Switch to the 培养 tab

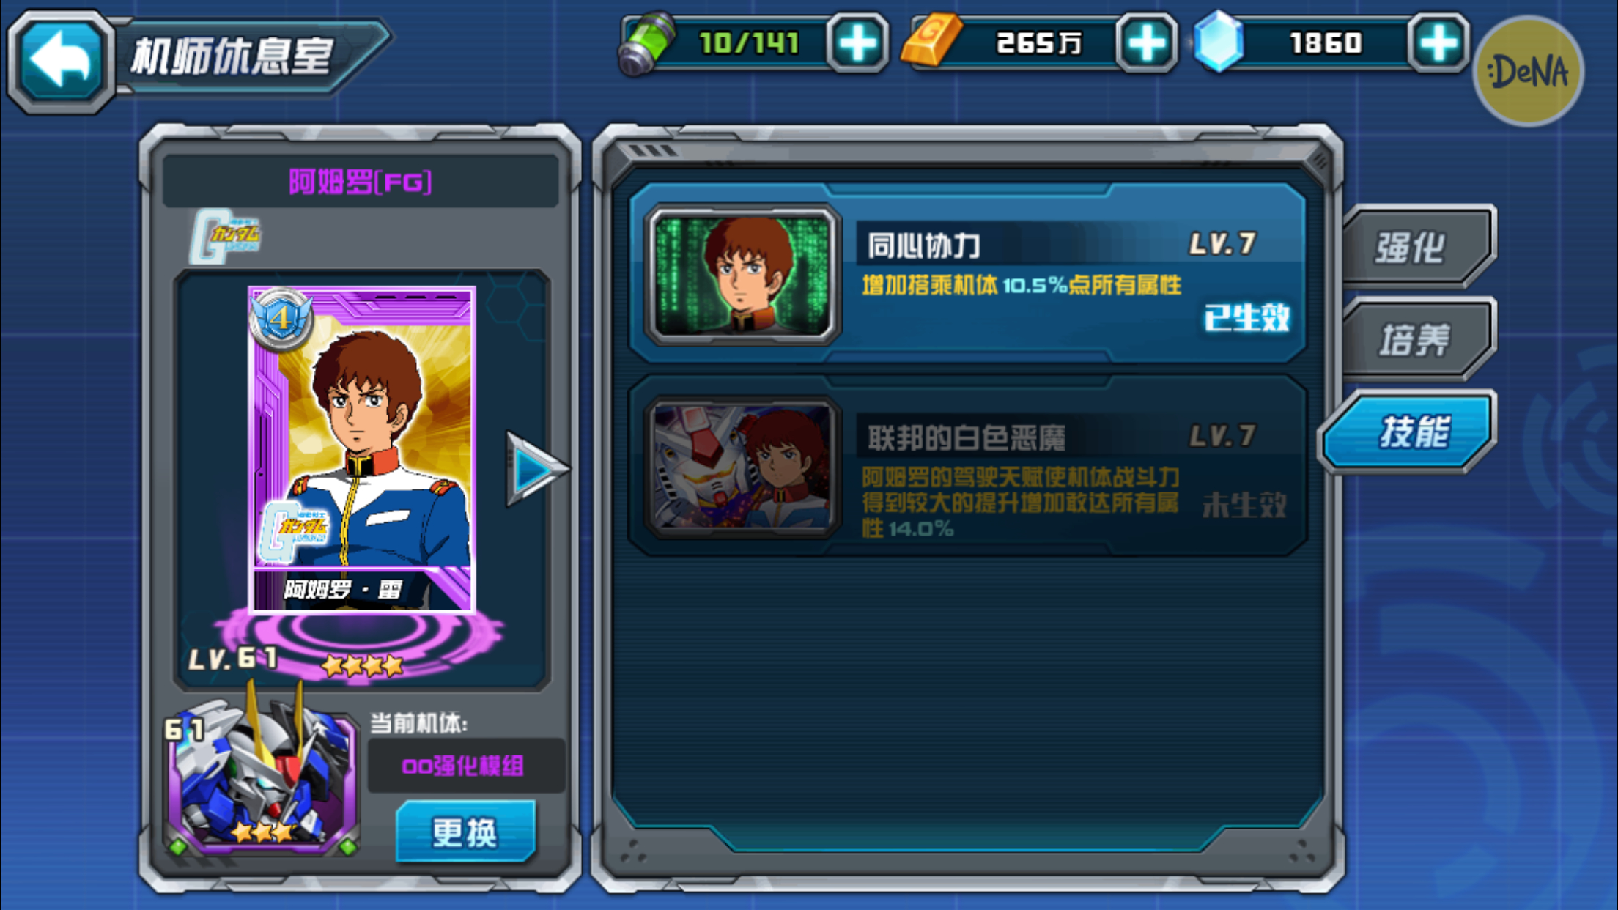1417,339
